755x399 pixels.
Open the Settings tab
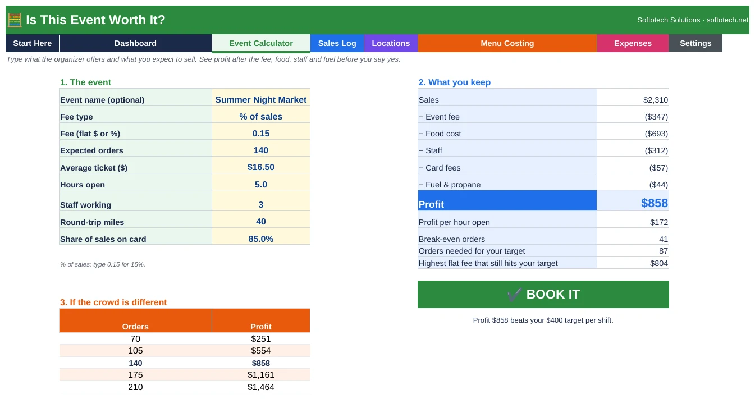(695, 43)
